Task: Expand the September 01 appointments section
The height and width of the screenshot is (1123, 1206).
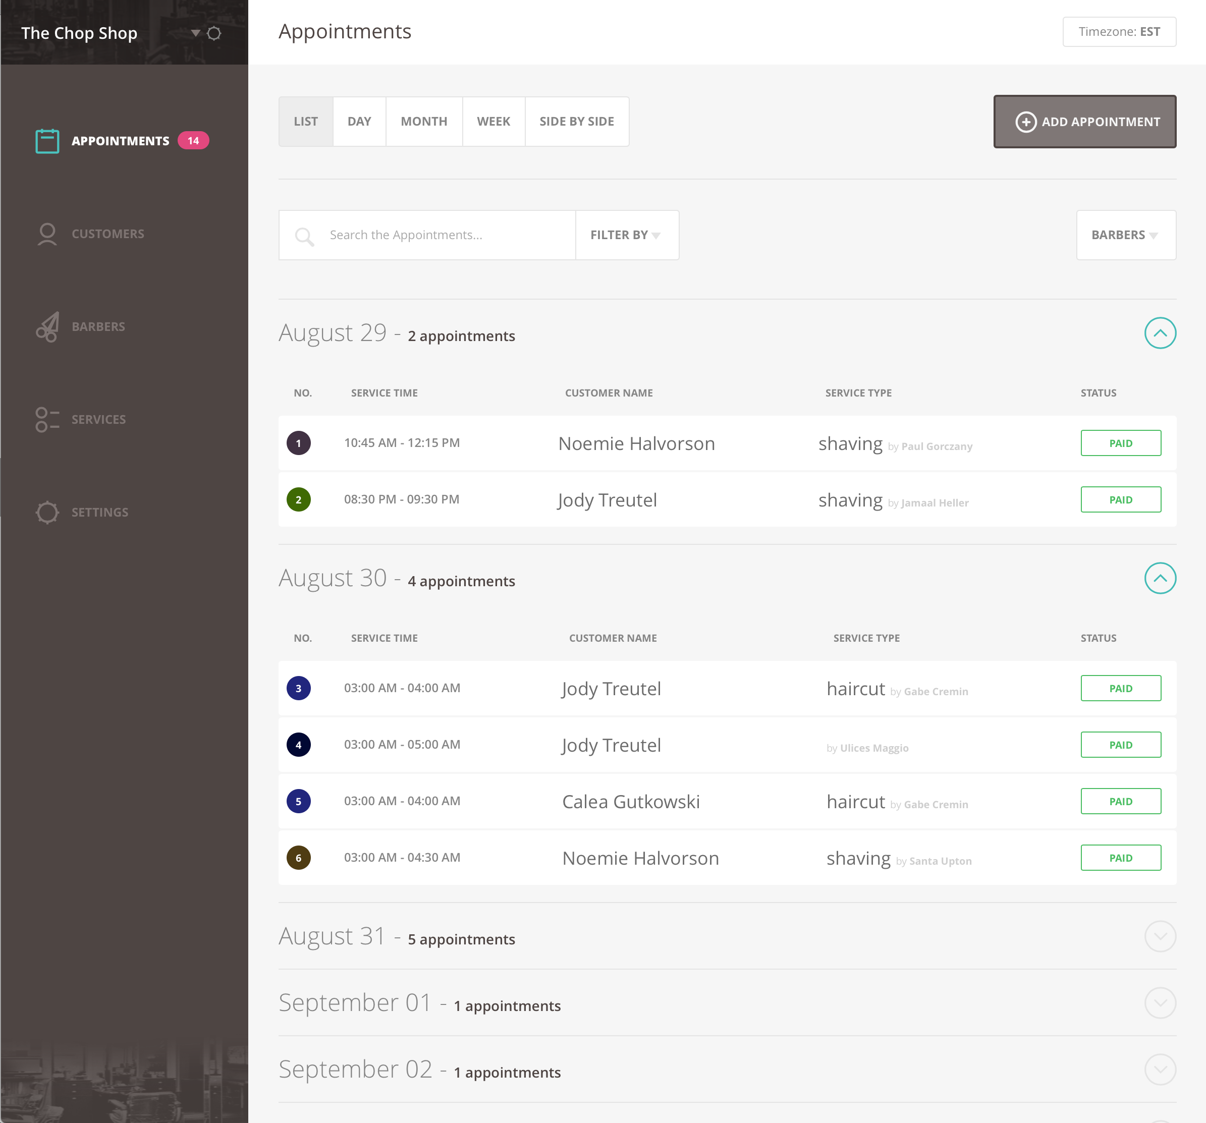Action: click(1159, 1003)
